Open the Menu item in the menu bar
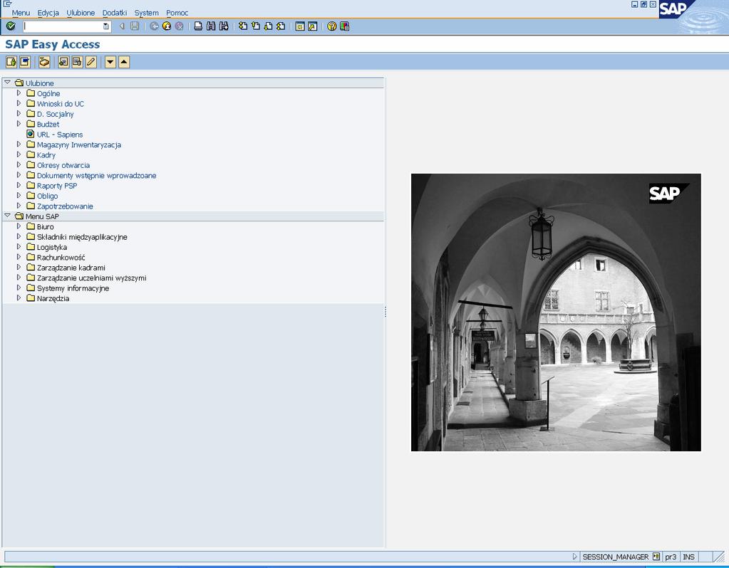The width and height of the screenshot is (729, 568). (21, 13)
